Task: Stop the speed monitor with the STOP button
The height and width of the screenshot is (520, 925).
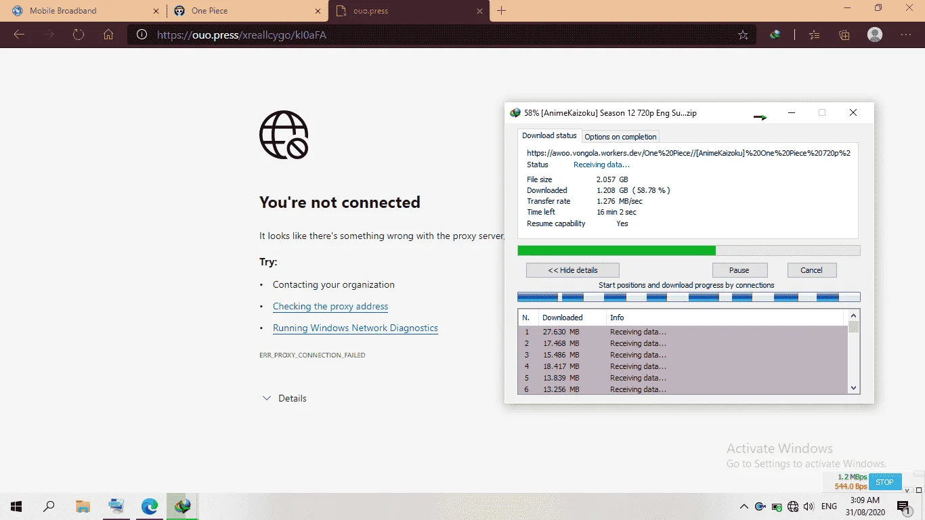Action: (x=884, y=482)
